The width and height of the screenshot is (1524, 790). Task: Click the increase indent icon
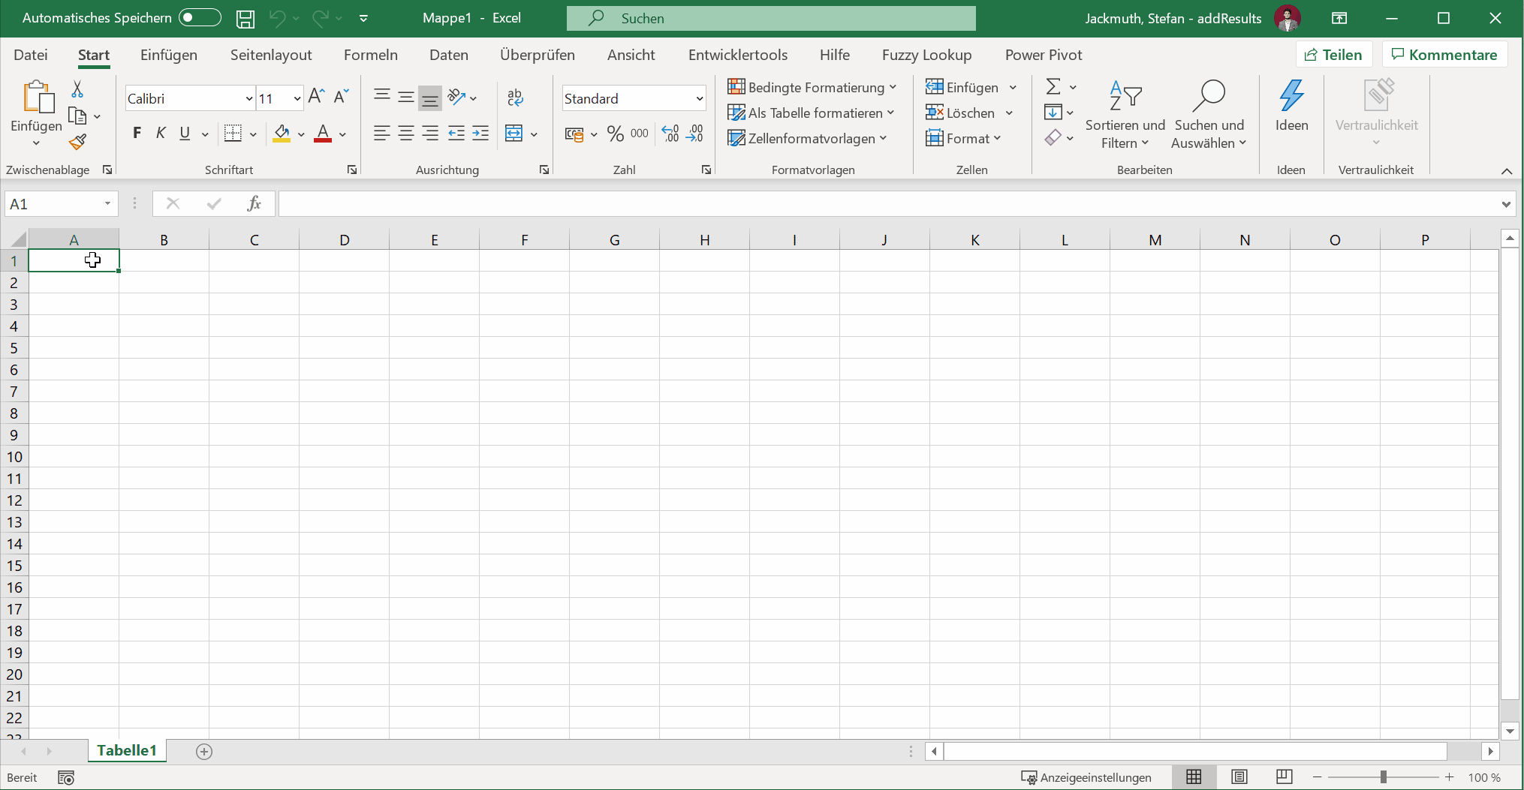pyautogui.click(x=480, y=134)
